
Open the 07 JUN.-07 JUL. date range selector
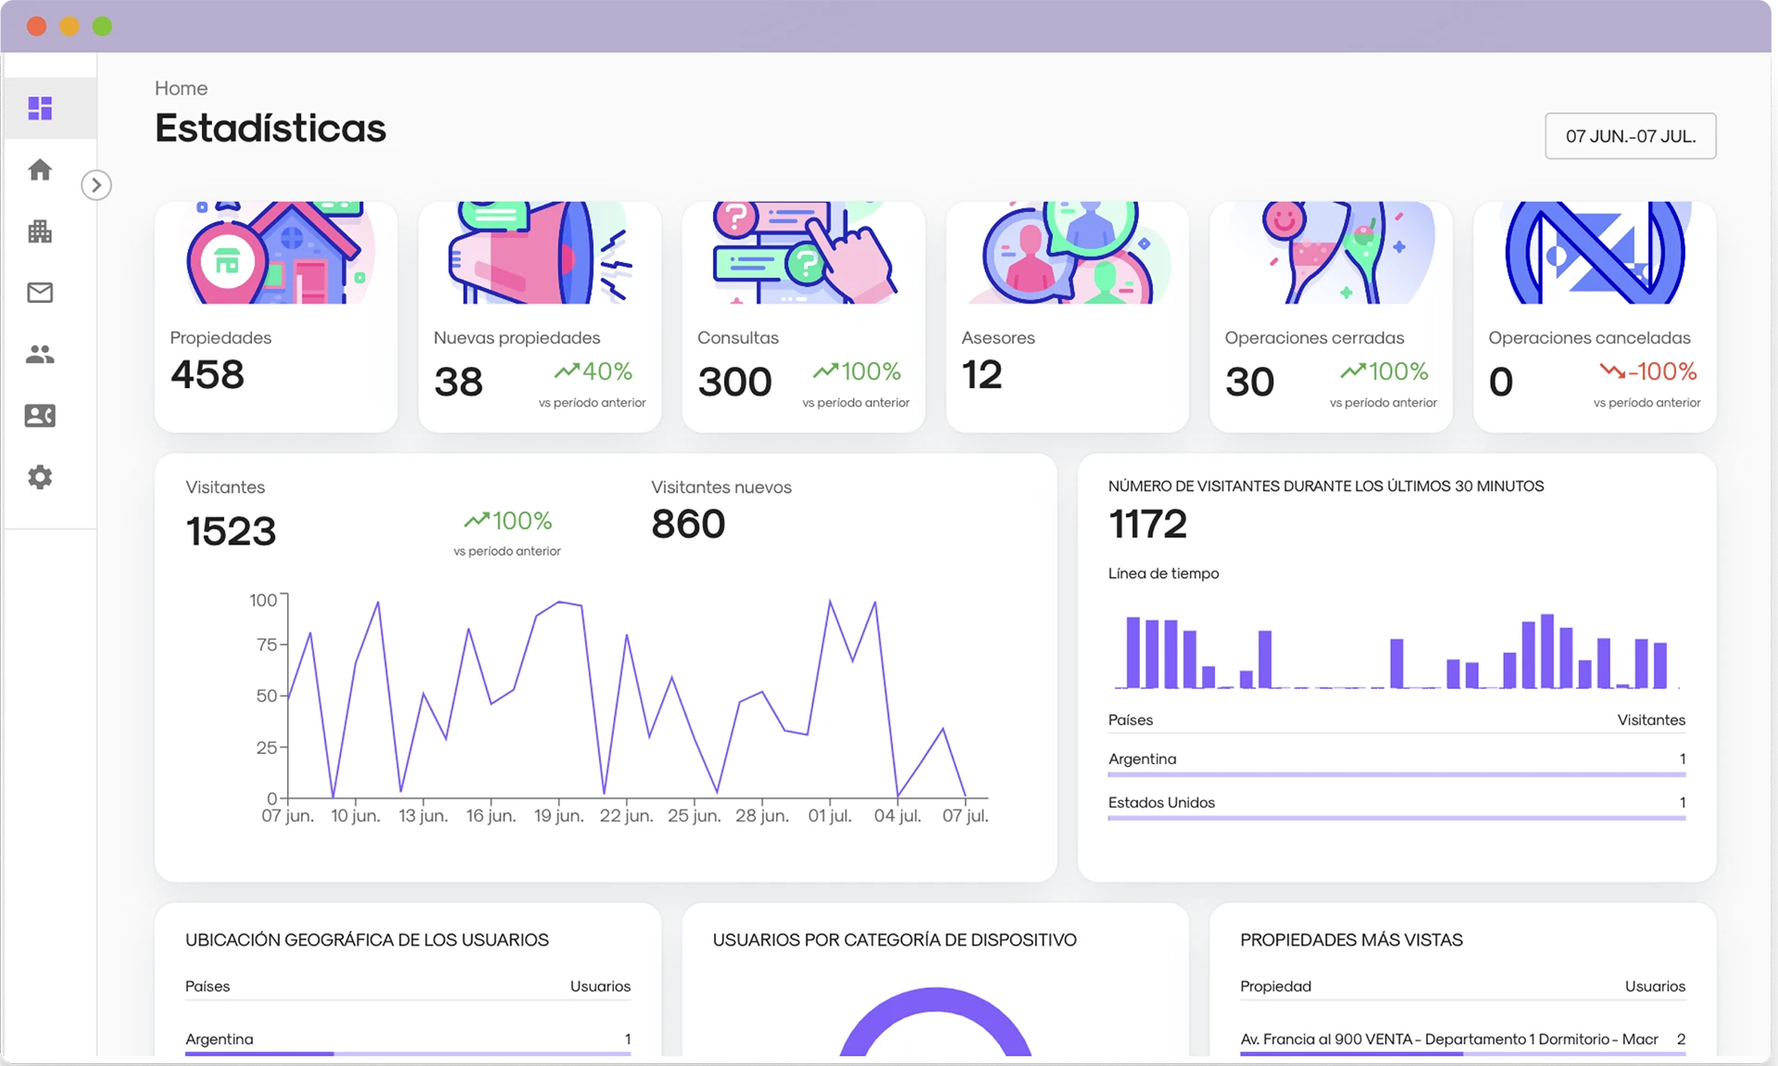pos(1630,135)
